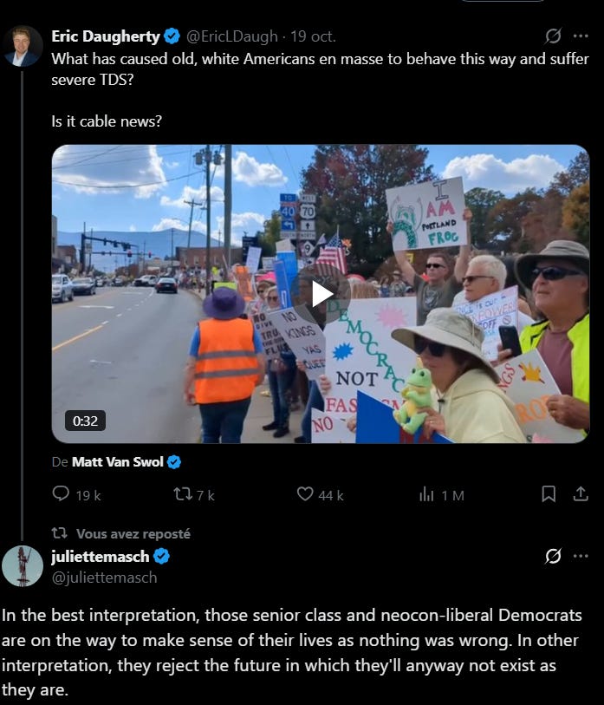
Task: Open the juliettemasch display name
Action: 101,556
